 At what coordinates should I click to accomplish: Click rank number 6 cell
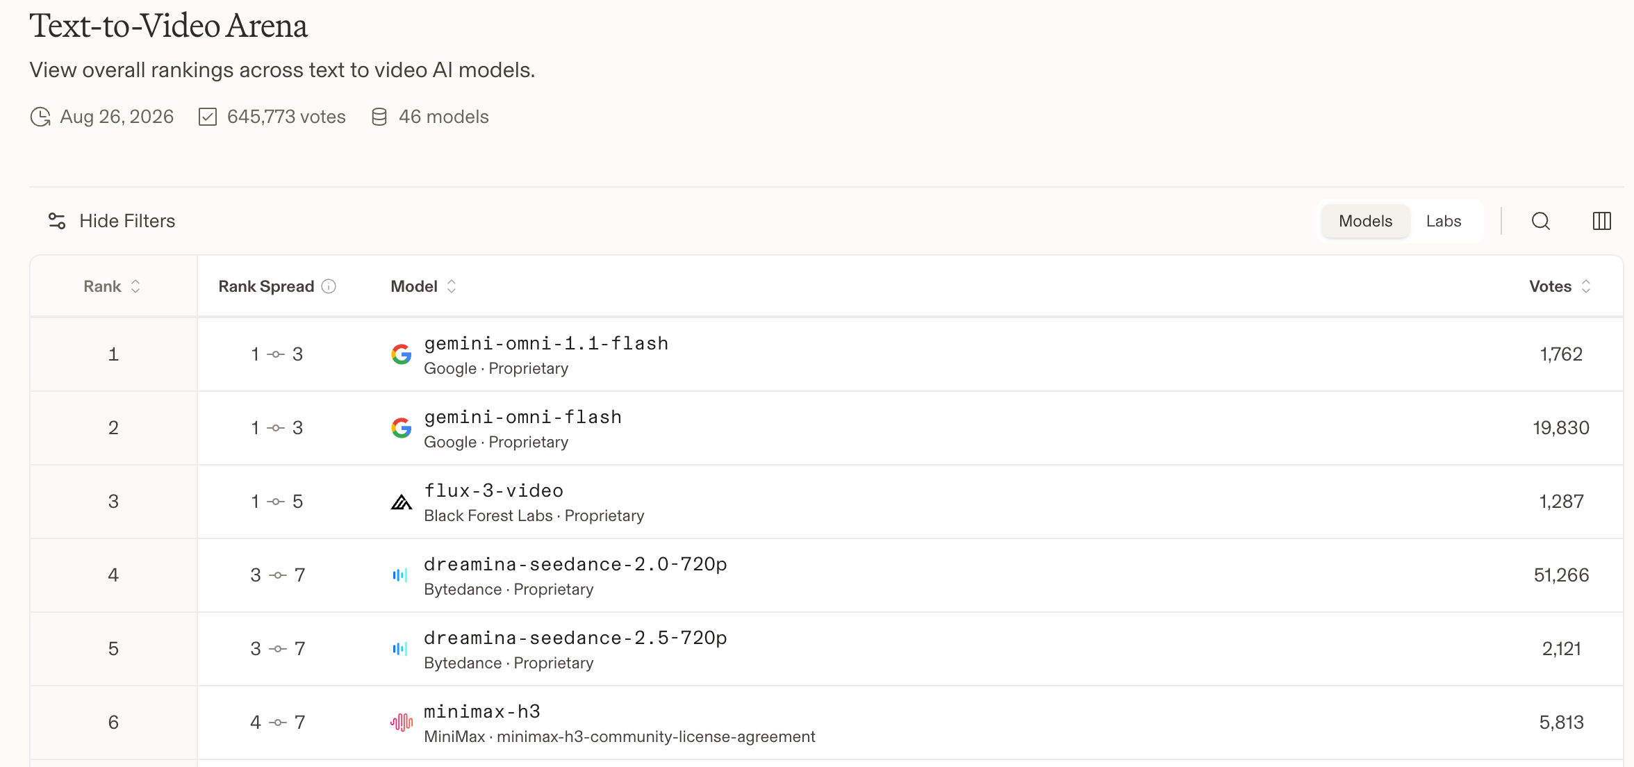[113, 723]
